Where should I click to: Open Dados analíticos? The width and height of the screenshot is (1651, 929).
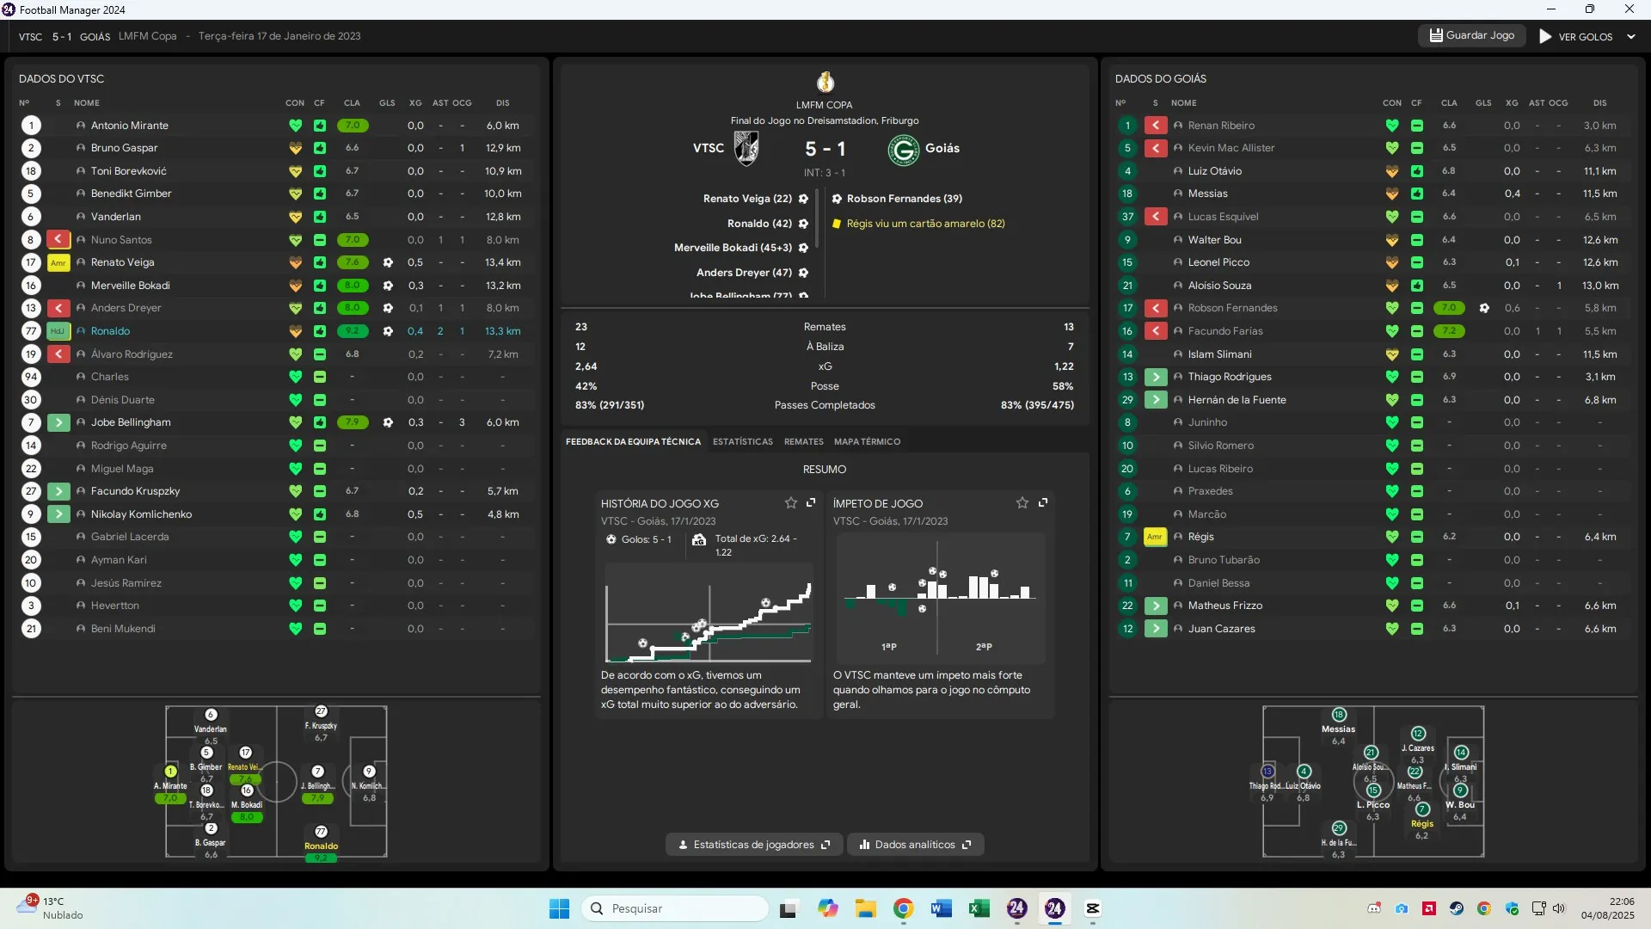click(916, 845)
